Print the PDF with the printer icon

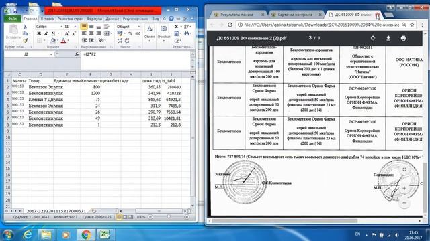tap(403, 38)
